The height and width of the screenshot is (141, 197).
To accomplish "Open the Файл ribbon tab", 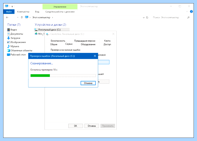I will pos(9,12).
